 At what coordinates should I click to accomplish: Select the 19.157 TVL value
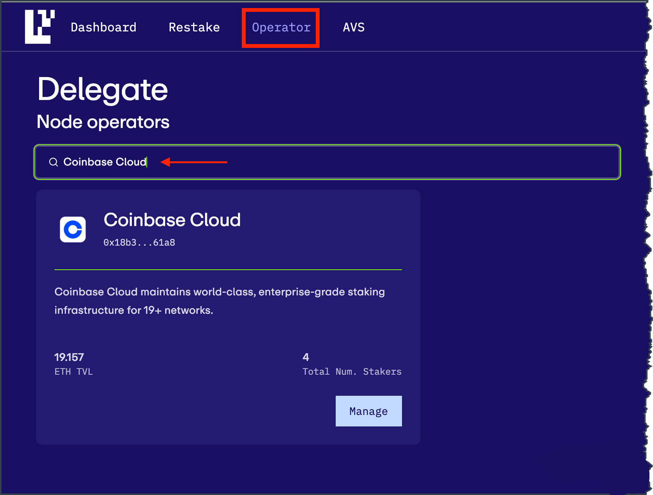69,357
